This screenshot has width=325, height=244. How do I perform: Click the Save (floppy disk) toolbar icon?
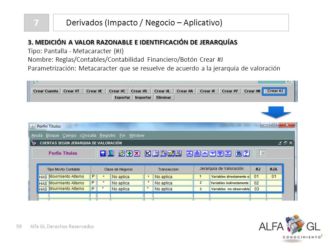coord(103,153)
